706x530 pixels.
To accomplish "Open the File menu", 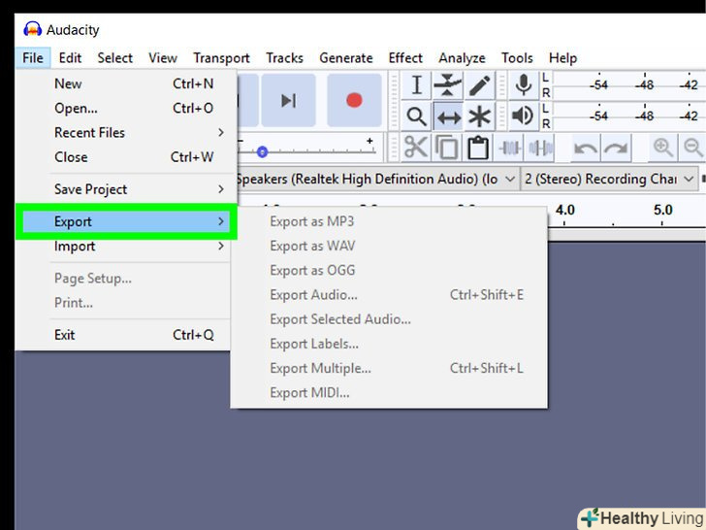I will pyautogui.click(x=33, y=58).
